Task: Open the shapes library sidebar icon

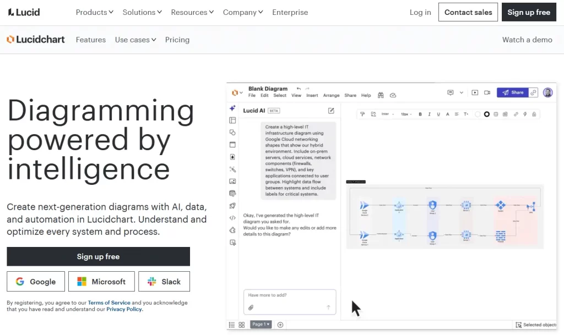Action: [x=232, y=133]
